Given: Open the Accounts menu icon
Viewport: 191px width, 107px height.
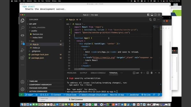Looking at the screenshot, I should [x=22, y=82].
